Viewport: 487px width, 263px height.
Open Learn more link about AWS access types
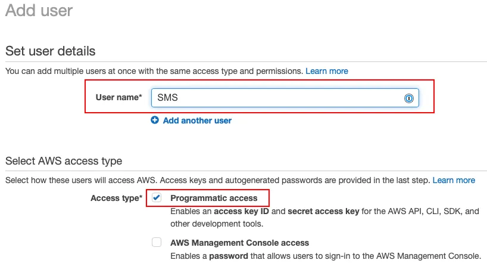454,180
